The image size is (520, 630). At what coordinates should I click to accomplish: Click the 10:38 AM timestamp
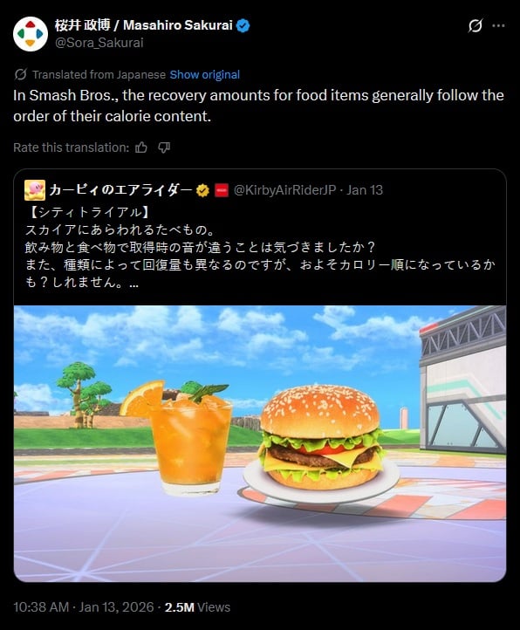click(41, 607)
